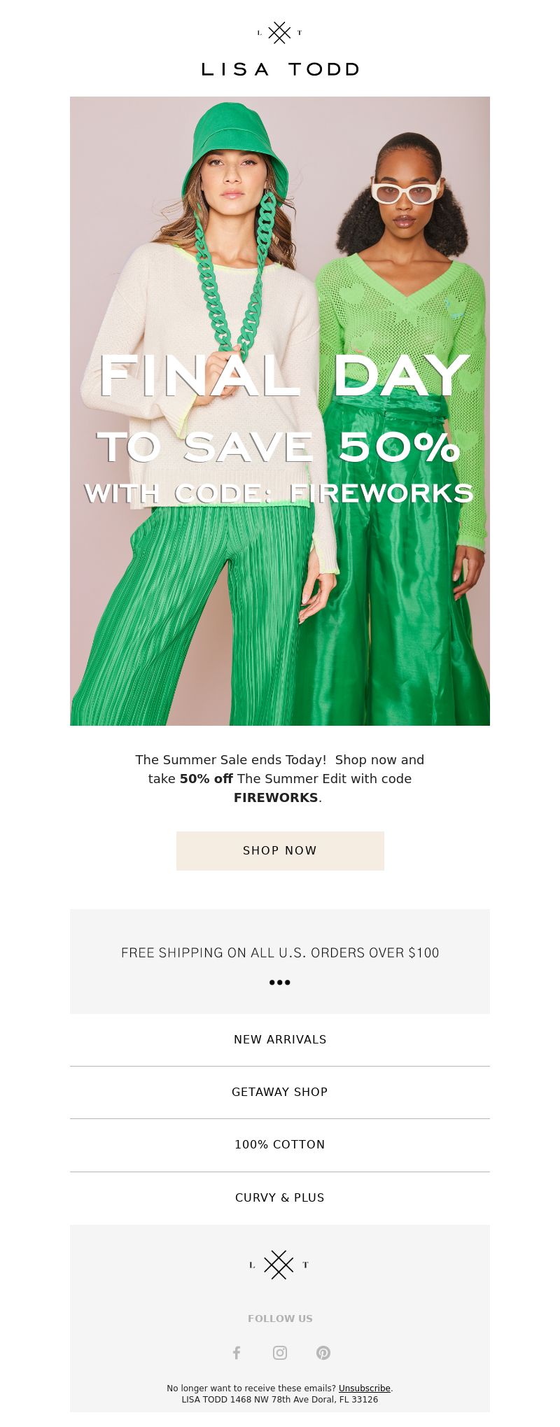Click the Facebook icon under Follow Us
Viewport: 560px width, 1427px height.
pos(237,1353)
